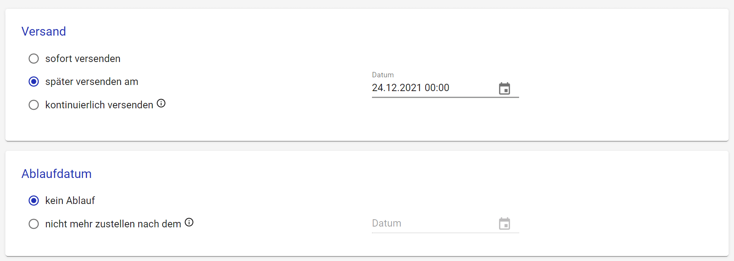734x261 pixels.
Task: Click the kein Ablauf label text
Action: 70,201
